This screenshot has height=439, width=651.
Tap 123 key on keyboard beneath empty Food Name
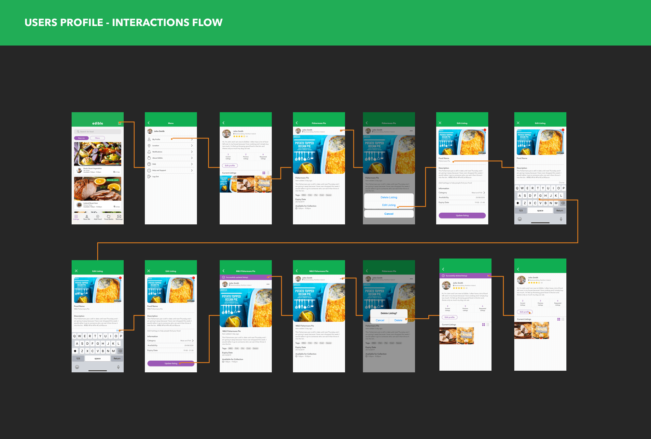521,211
